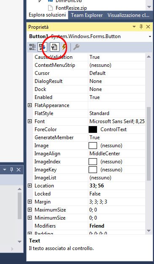Click the Font value Microsoft Sans Serif

click(x=117, y=121)
